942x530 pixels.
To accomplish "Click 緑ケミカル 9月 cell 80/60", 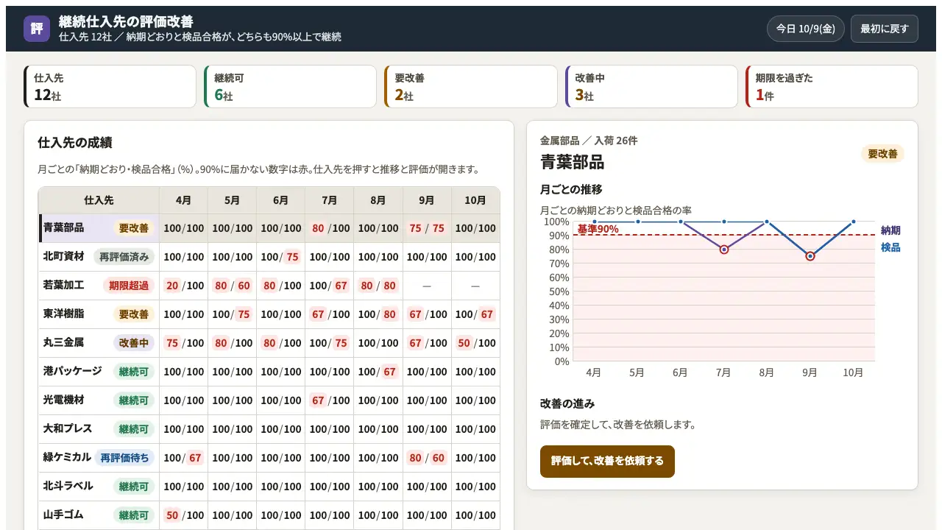I will (428, 458).
